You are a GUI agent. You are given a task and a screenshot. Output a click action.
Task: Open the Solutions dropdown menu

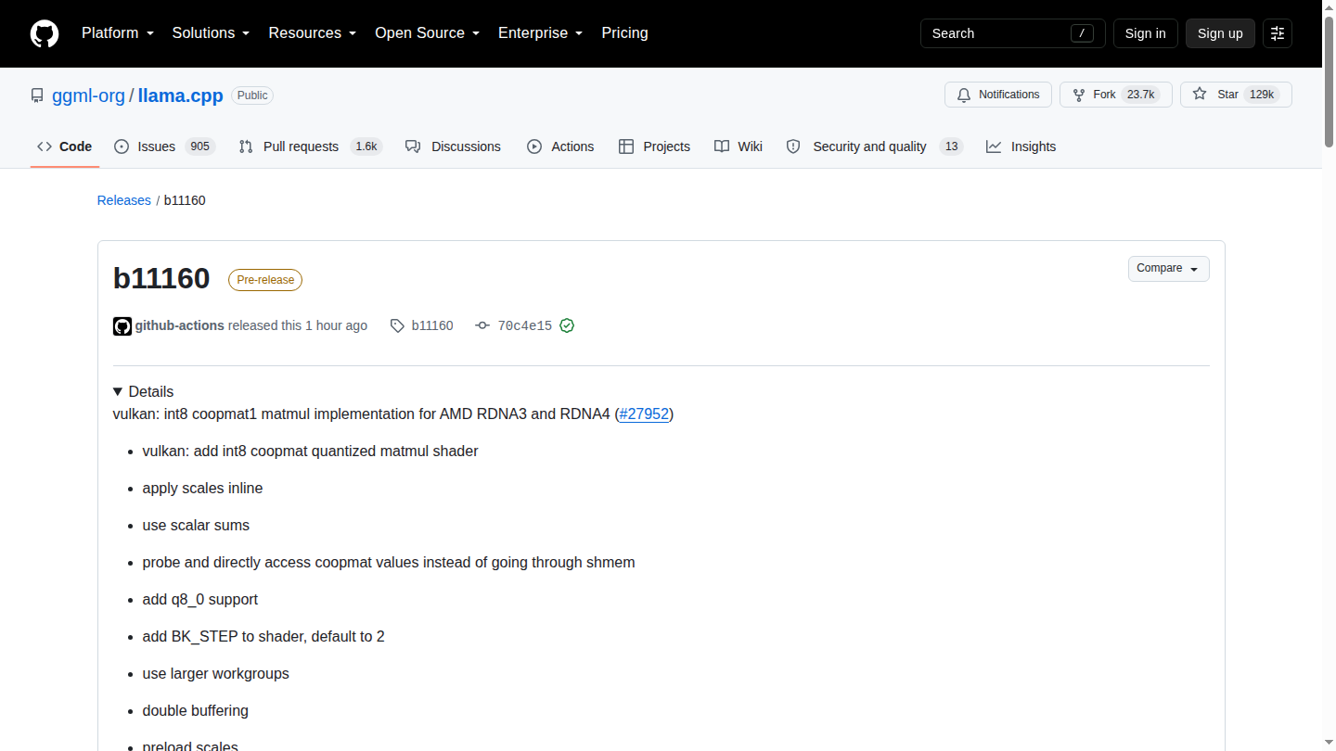[x=212, y=33]
